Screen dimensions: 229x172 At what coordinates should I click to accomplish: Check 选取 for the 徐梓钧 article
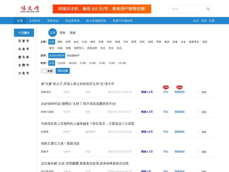click(x=198, y=112)
